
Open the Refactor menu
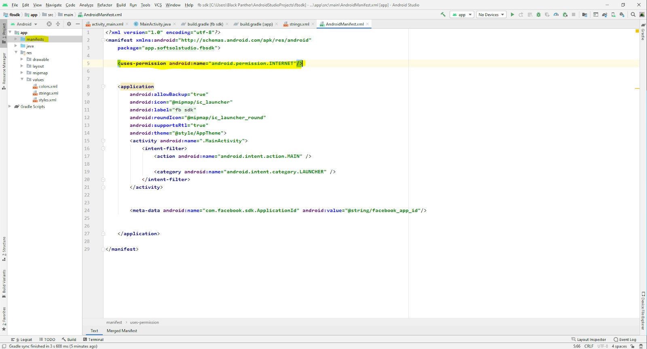pos(105,5)
